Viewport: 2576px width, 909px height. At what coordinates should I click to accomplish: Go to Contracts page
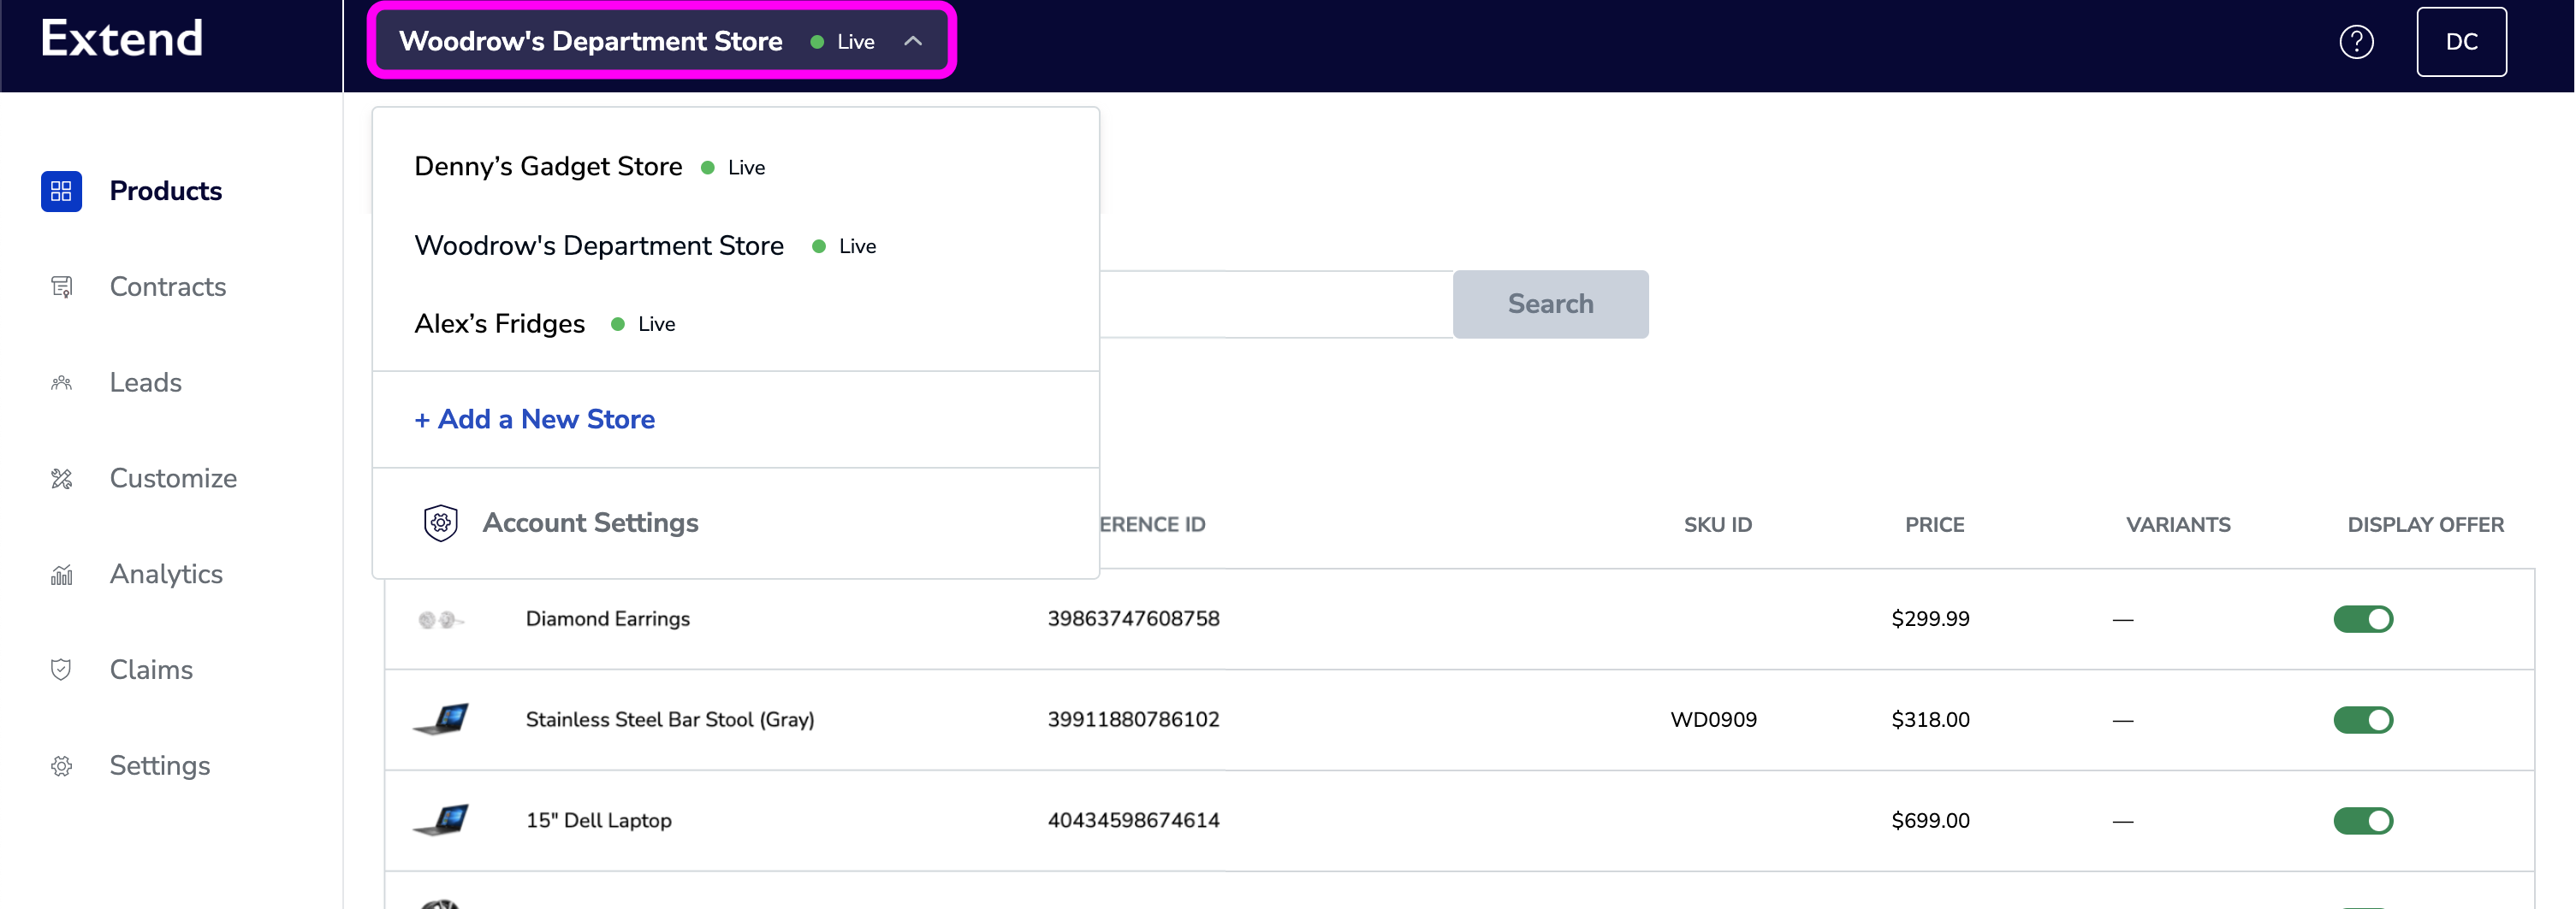click(167, 286)
